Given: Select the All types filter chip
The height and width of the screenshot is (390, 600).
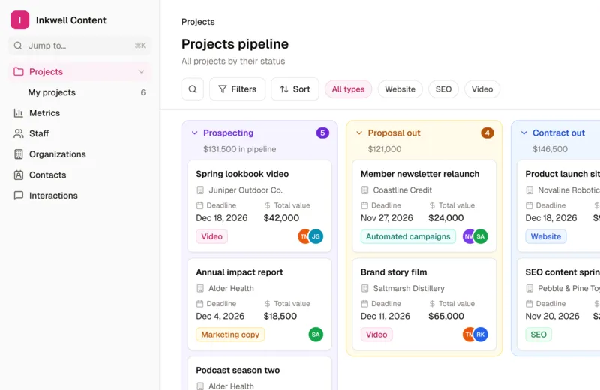Looking at the screenshot, I should [x=348, y=89].
